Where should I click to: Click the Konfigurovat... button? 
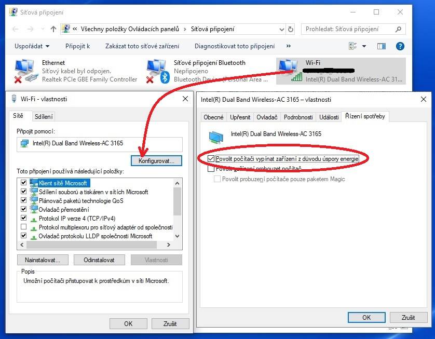click(156, 160)
